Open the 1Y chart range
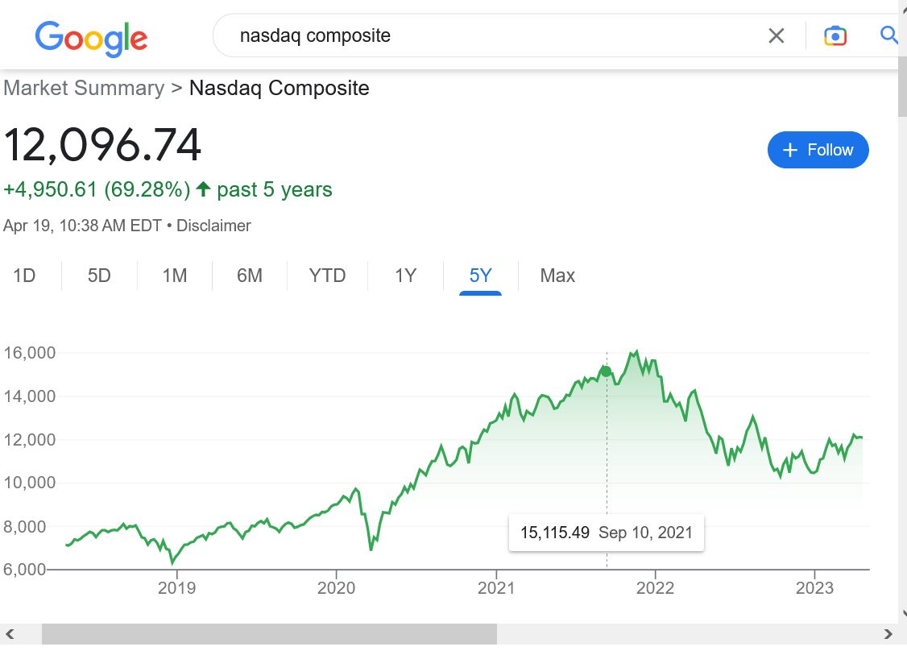 405,276
